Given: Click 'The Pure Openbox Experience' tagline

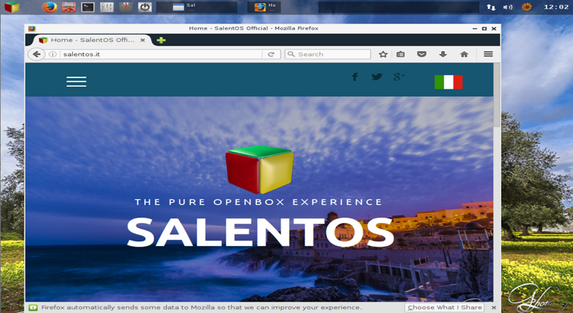Looking at the screenshot, I should pyautogui.click(x=258, y=202).
